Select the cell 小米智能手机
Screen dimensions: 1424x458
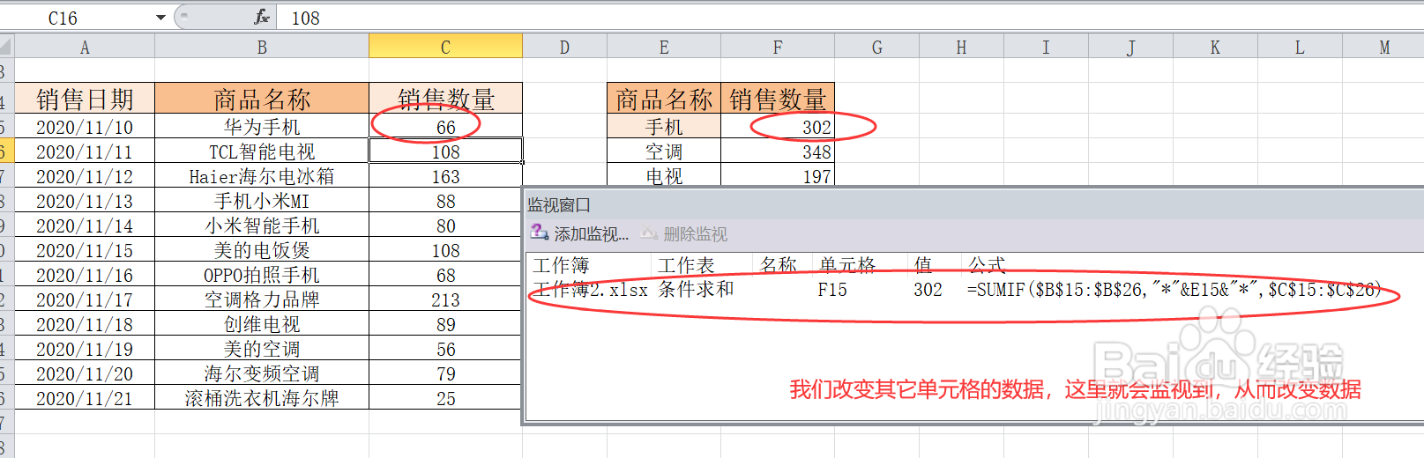point(262,225)
